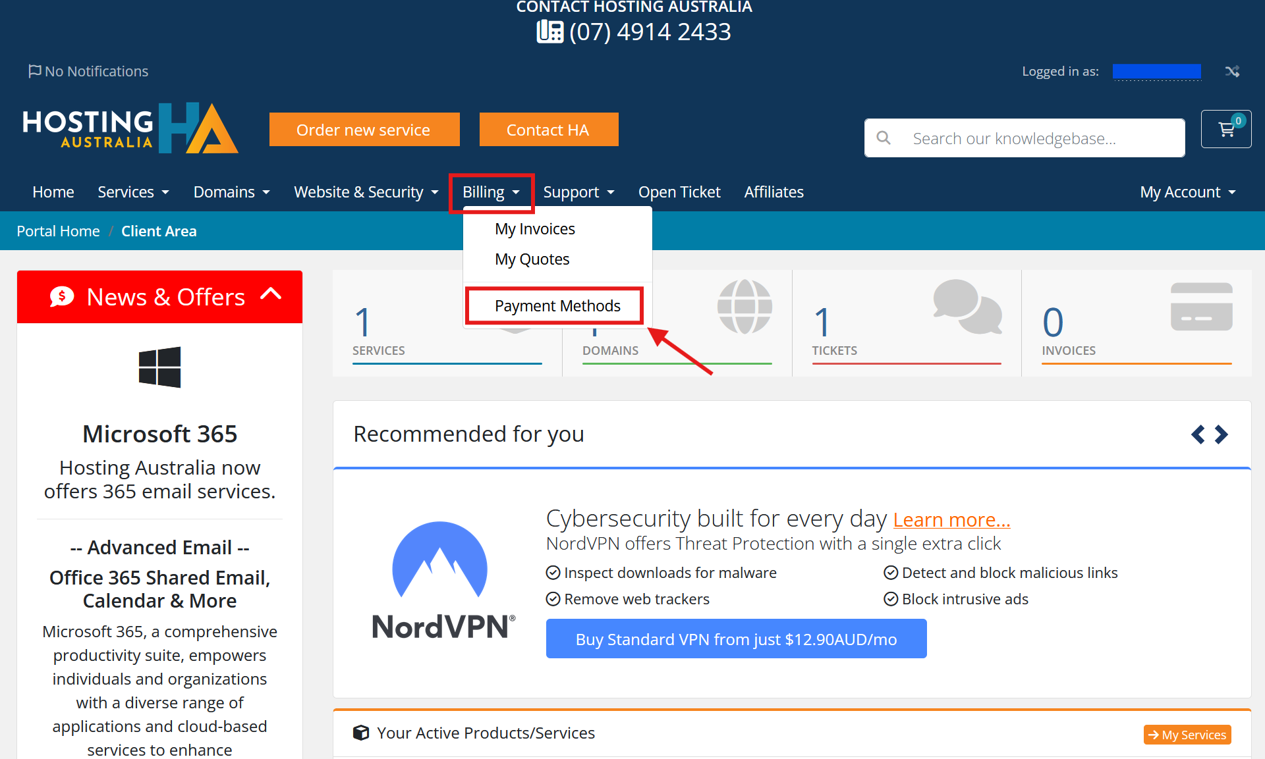Click the Hosting Australia logo

click(x=130, y=128)
